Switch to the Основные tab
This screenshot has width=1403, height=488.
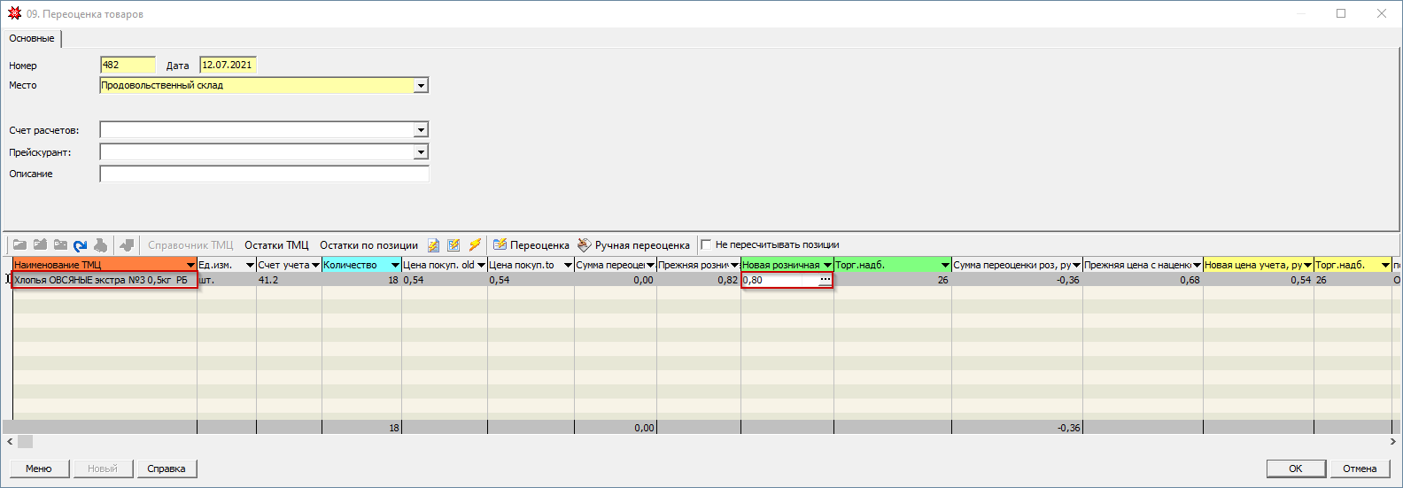click(32, 39)
